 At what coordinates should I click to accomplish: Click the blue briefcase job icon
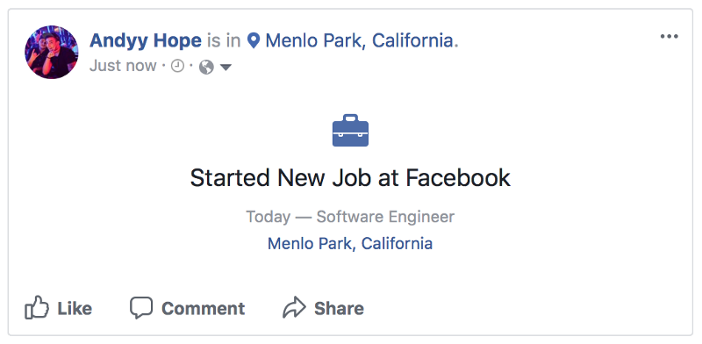(350, 131)
